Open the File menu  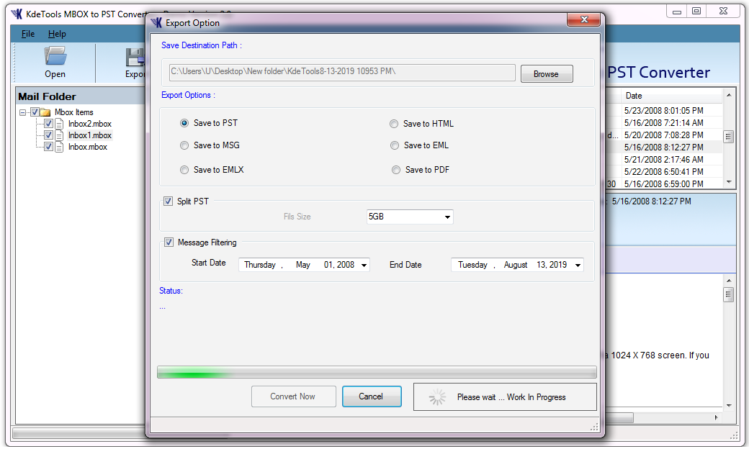[27, 34]
